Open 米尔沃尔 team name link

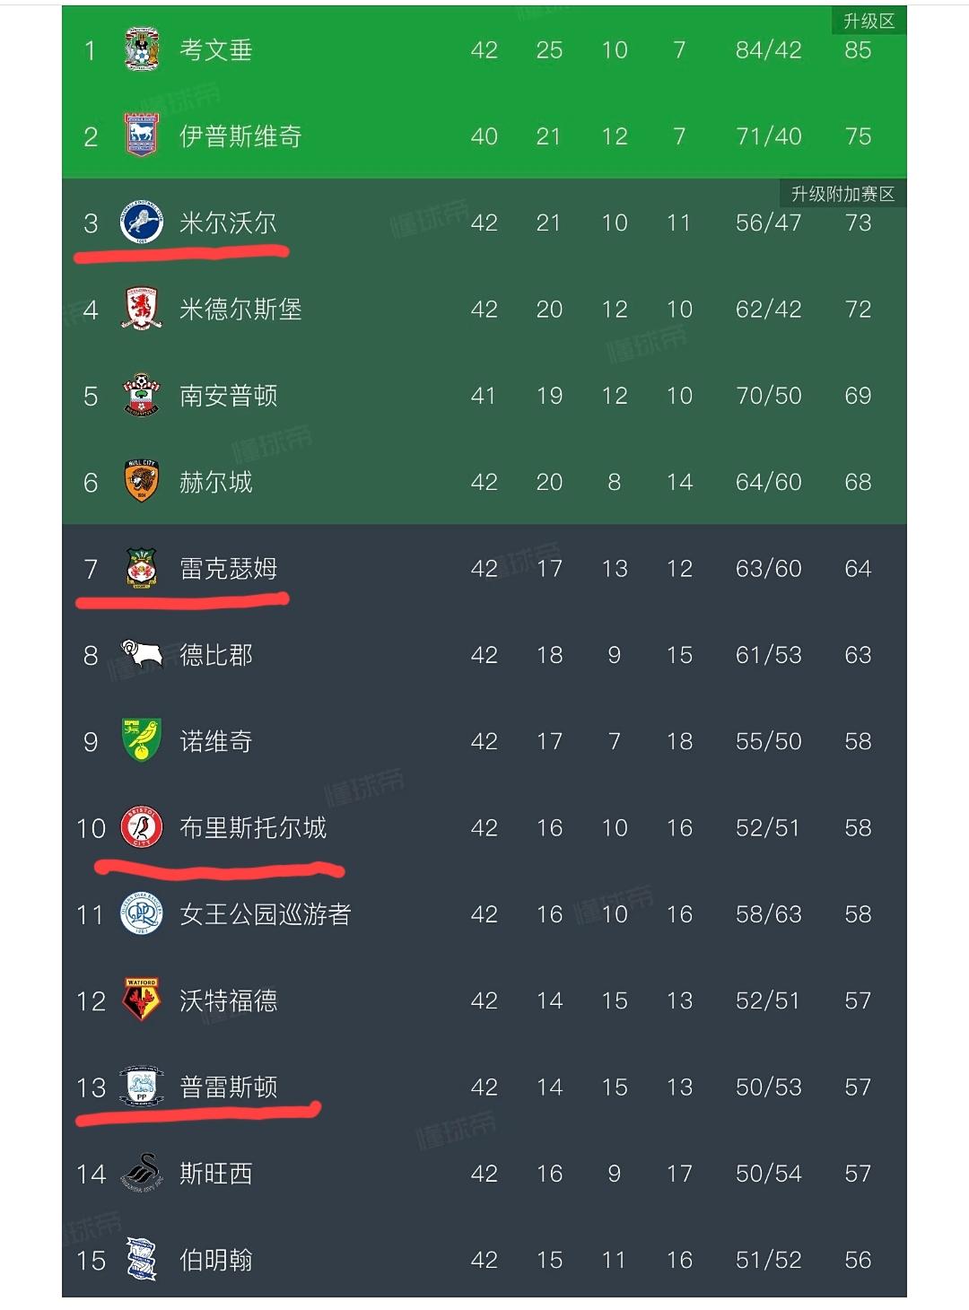coord(227,222)
